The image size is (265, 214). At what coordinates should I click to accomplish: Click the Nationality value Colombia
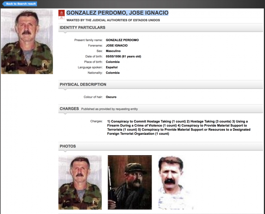point(113,72)
